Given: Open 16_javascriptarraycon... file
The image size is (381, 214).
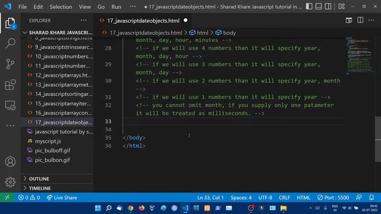Looking at the screenshot, I should (x=58, y=113).
